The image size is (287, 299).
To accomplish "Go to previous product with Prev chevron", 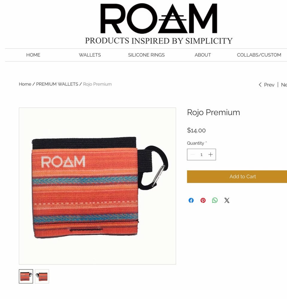I will 266,85.
